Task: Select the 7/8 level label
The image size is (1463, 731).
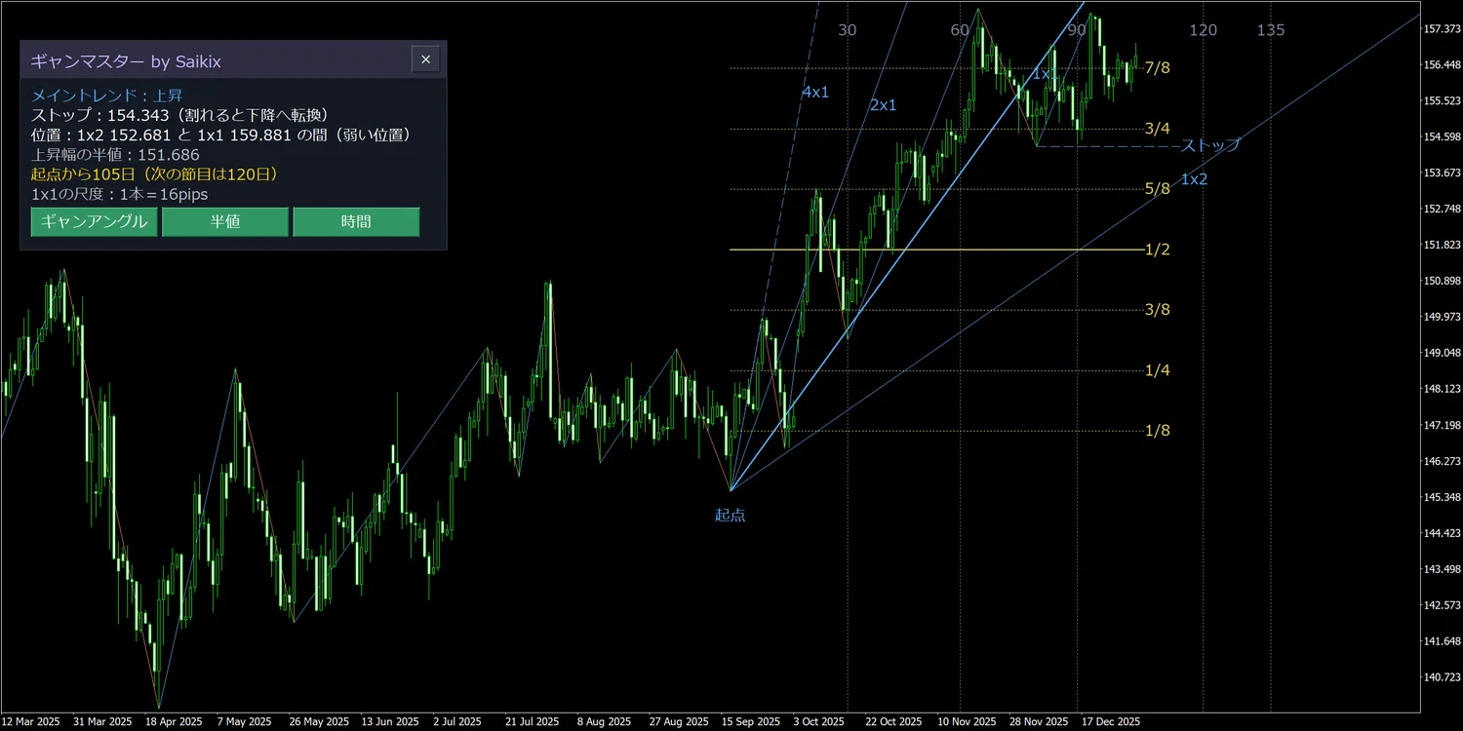Action: (1158, 67)
